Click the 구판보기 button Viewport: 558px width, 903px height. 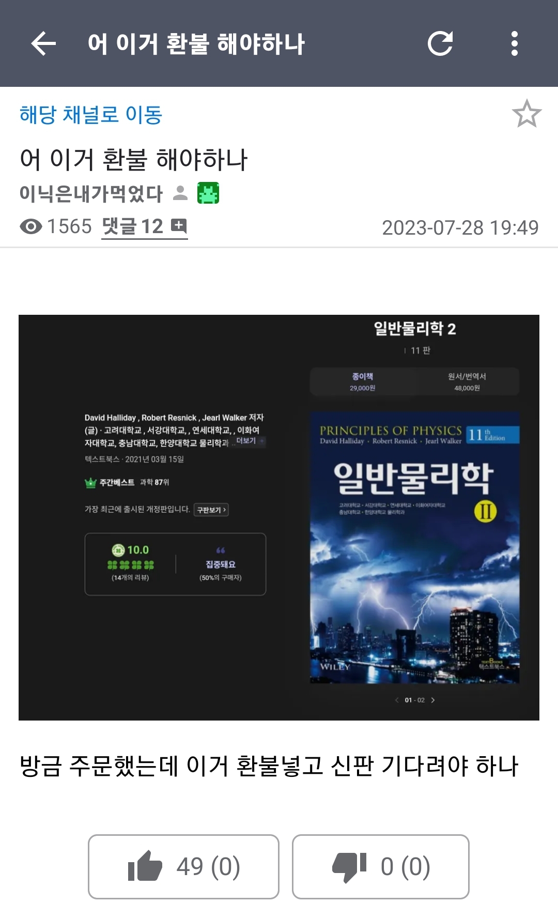(x=211, y=510)
